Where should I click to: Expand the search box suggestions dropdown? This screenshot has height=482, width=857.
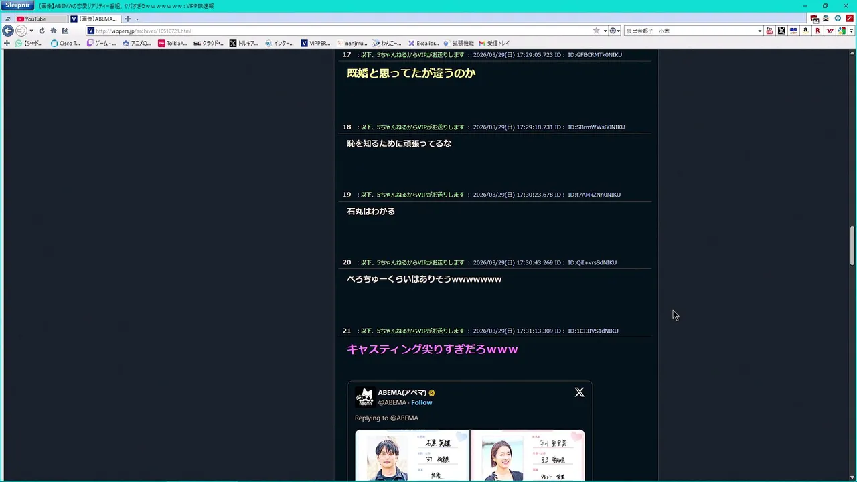(760, 31)
